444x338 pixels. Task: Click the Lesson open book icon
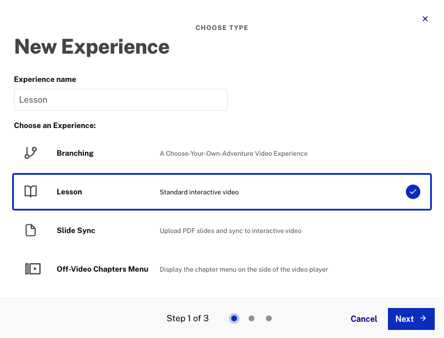click(31, 191)
